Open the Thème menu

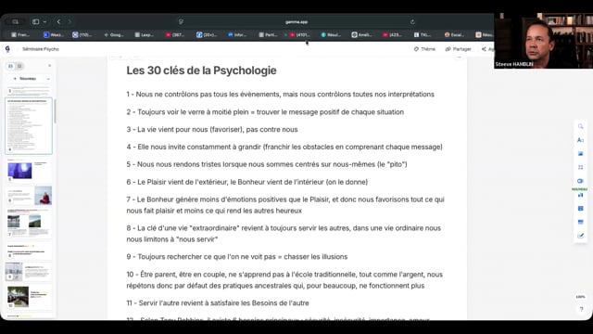click(424, 49)
